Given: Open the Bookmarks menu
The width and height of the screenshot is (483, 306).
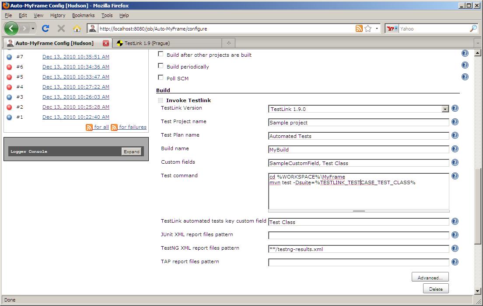Looking at the screenshot, I should (83, 15).
